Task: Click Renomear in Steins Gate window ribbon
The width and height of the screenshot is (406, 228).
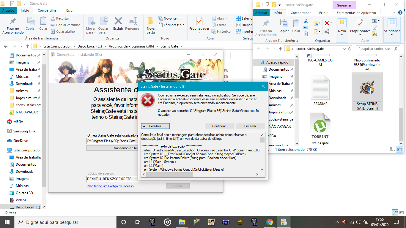Action: (133, 24)
